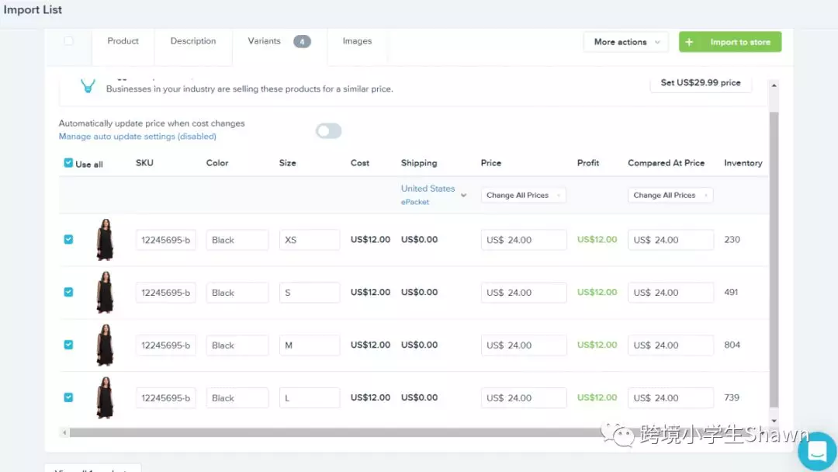Viewport: 838px width, 472px height.
Task: Click the Compared At Price column header
Action: (666, 163)
